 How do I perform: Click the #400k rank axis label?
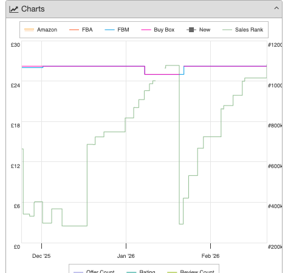click(275, 206)
